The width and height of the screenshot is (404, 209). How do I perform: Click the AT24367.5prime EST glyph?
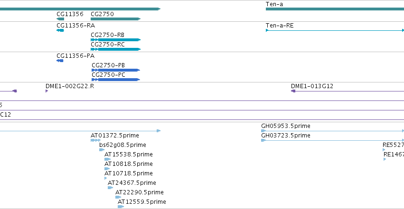[x=110, y=188]
